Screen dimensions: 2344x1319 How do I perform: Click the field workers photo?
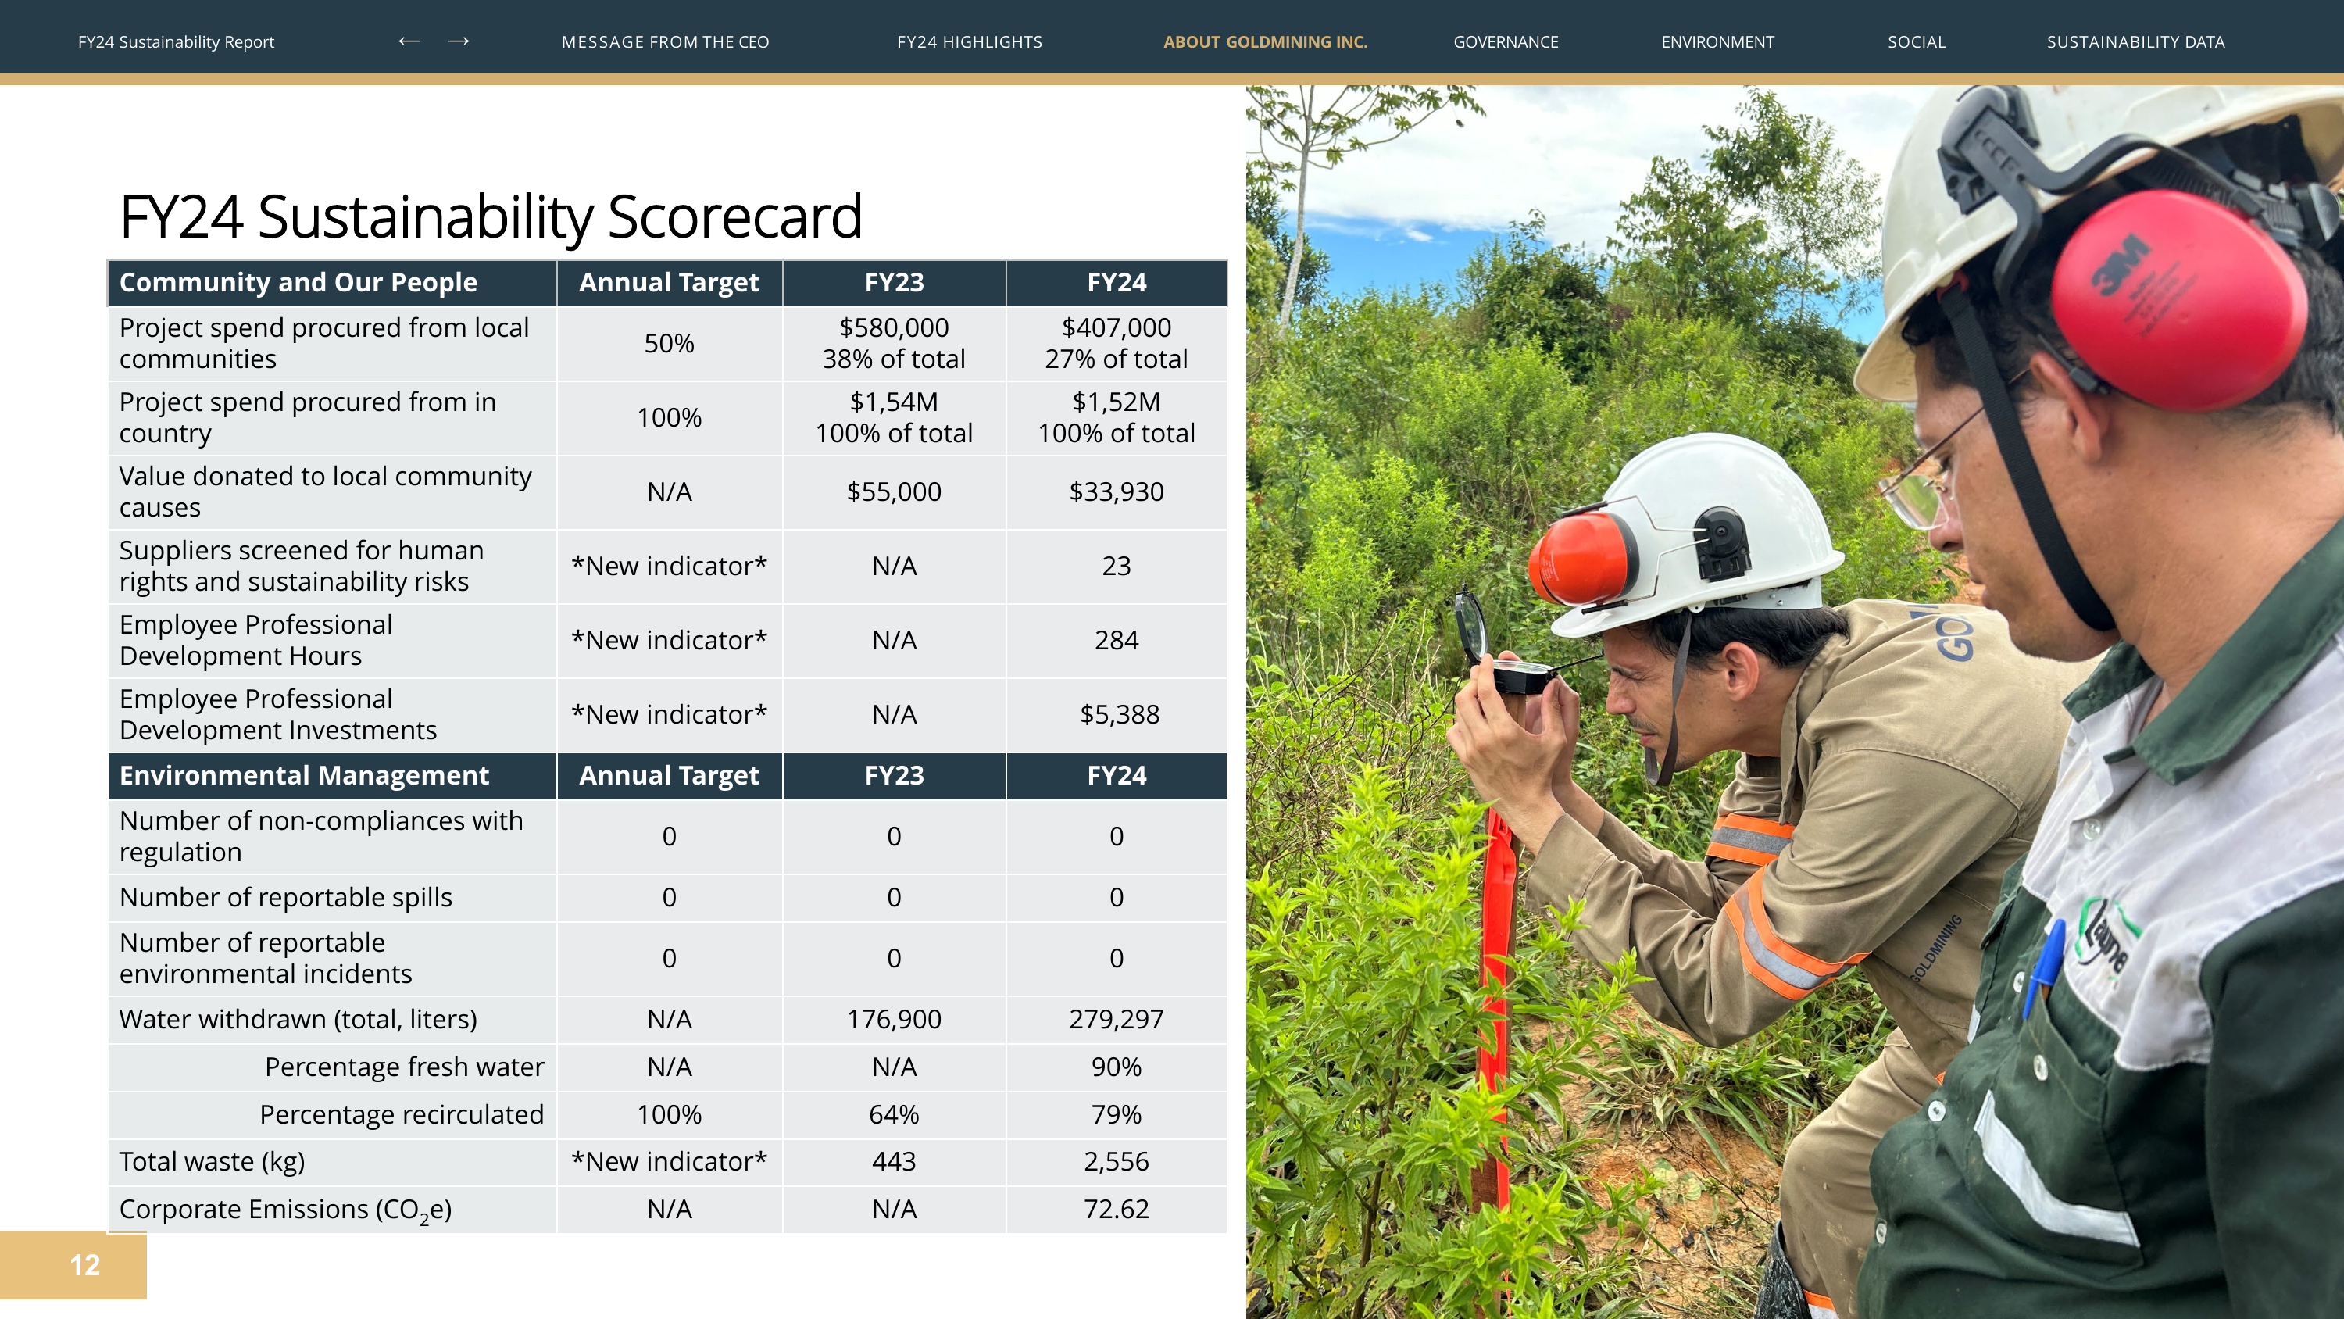[x=1795, y=702]
